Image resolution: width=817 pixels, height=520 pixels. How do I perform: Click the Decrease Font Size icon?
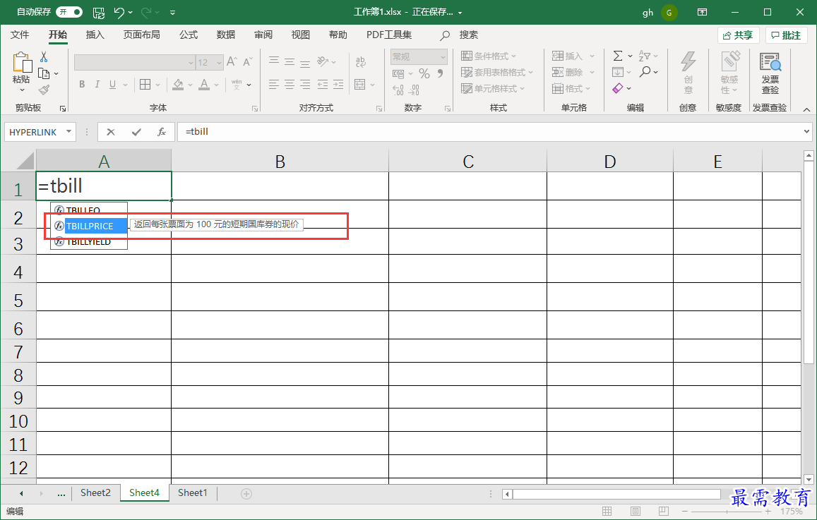pos(247,61)
